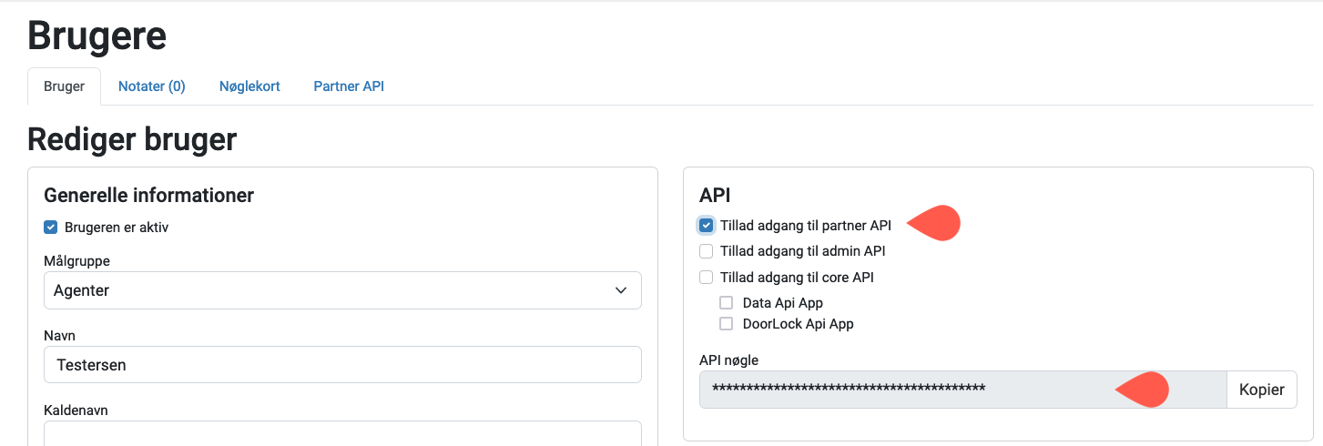Enable Tillad adgang til core API
The image size is (1323, 446).
click(707, 277)
